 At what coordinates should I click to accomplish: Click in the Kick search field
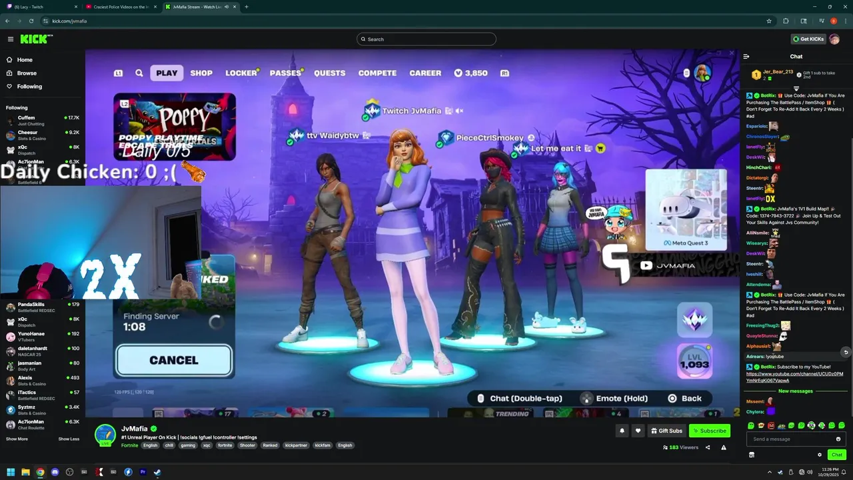pos(426,39)
